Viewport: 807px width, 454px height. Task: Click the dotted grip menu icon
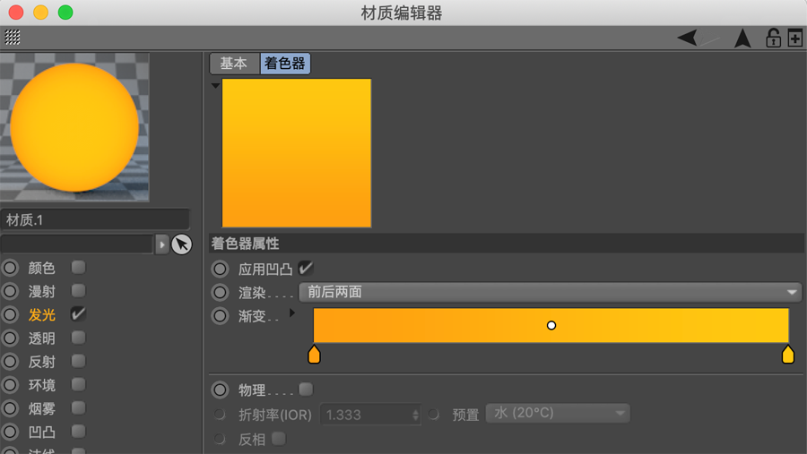pos(13,38)
